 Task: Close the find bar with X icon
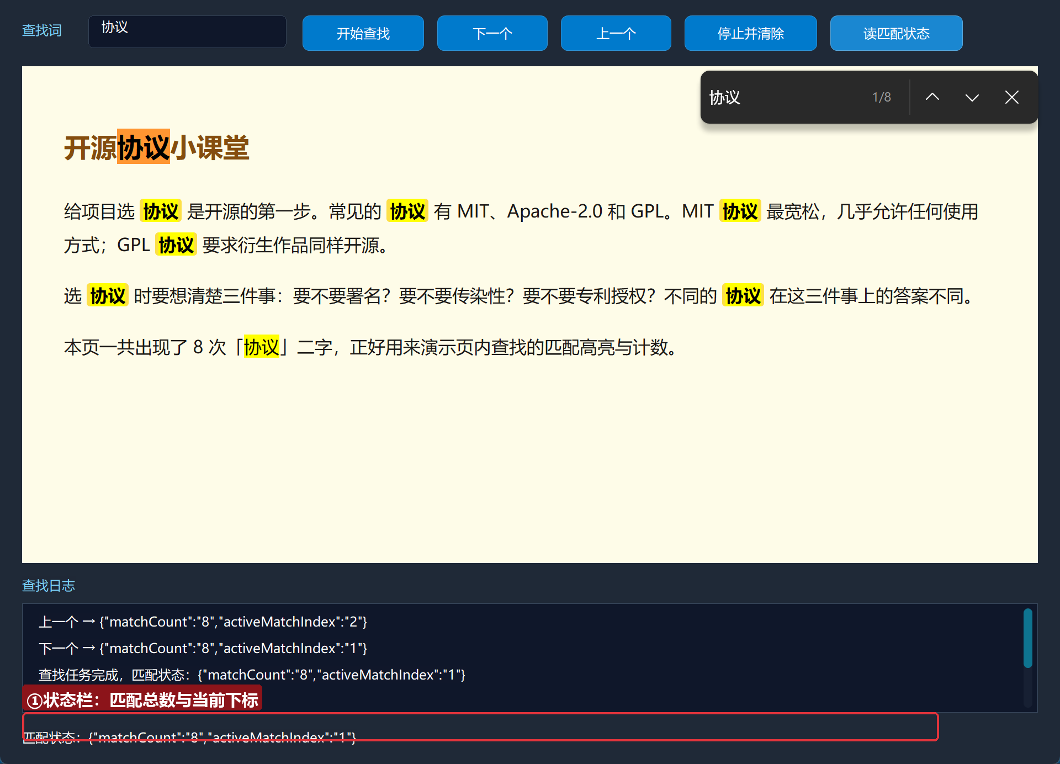[x=1012, y=97]
